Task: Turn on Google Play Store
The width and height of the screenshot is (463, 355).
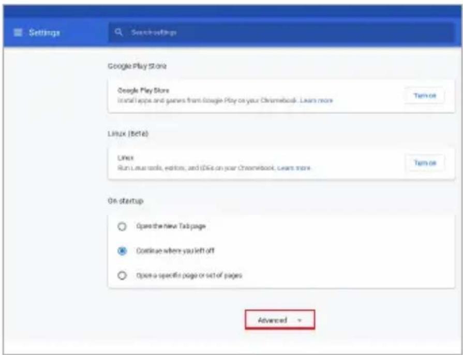Action: click(425, 96)
